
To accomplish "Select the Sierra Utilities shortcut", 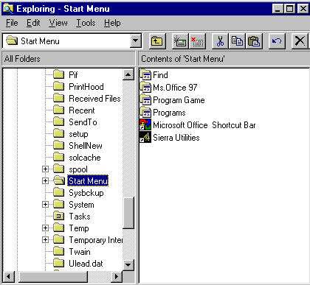I will click(170, 138).
